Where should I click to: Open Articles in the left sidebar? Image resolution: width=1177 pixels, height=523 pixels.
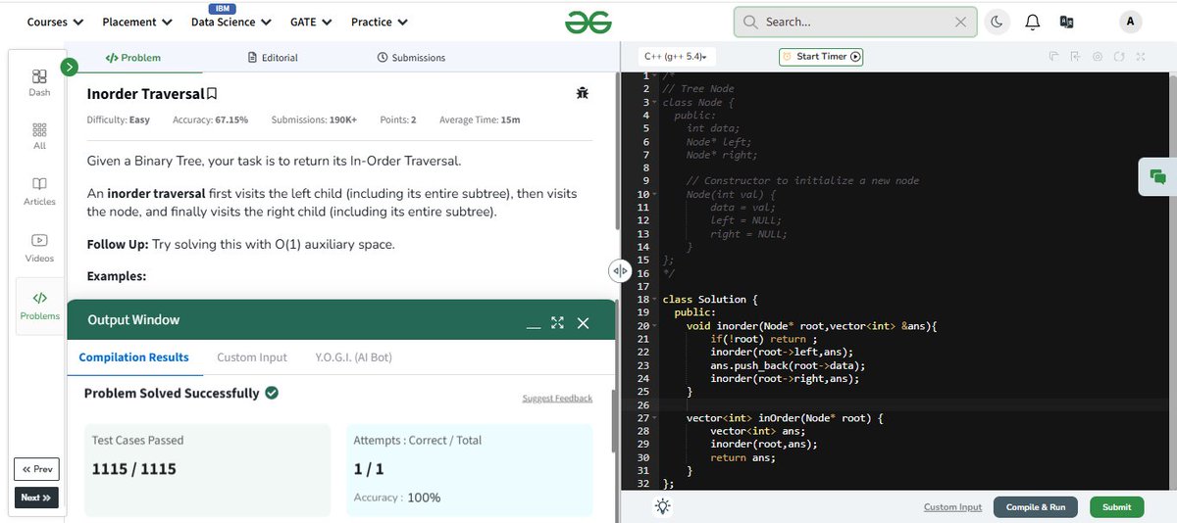(x=39, y=191)
